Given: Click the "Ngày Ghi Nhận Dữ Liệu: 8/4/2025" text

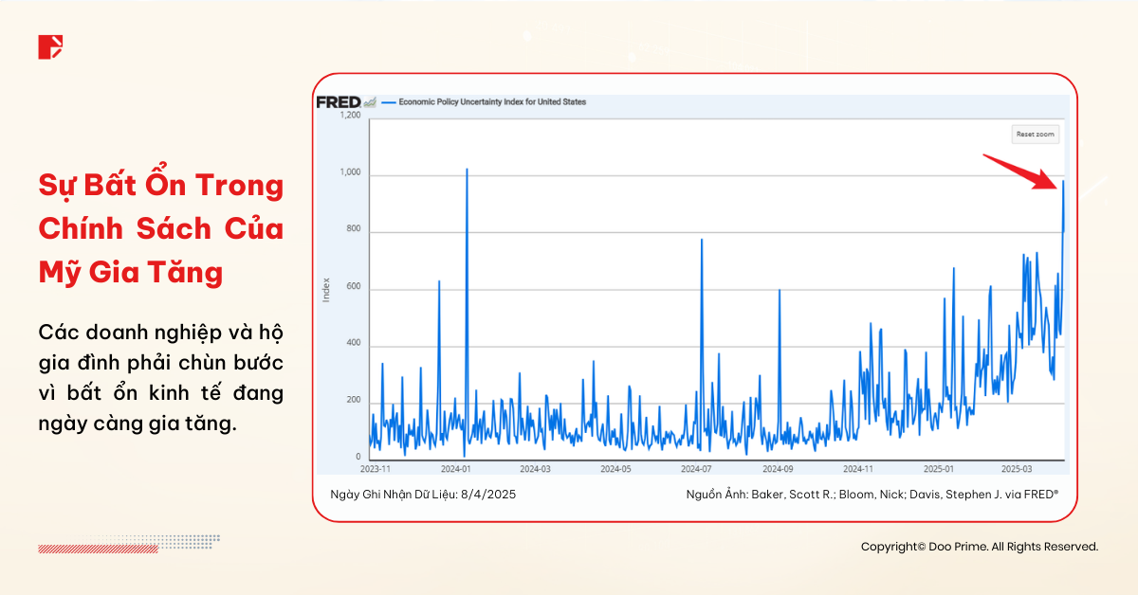Looking at the screenshot, I should [423, 495].
